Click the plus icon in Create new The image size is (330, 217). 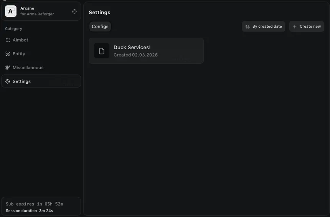pyautogui.click(x=295, y=27)
